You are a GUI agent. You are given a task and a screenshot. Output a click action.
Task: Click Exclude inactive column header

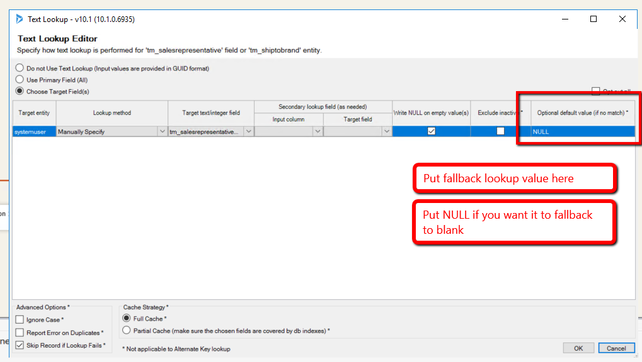(500, 112)
